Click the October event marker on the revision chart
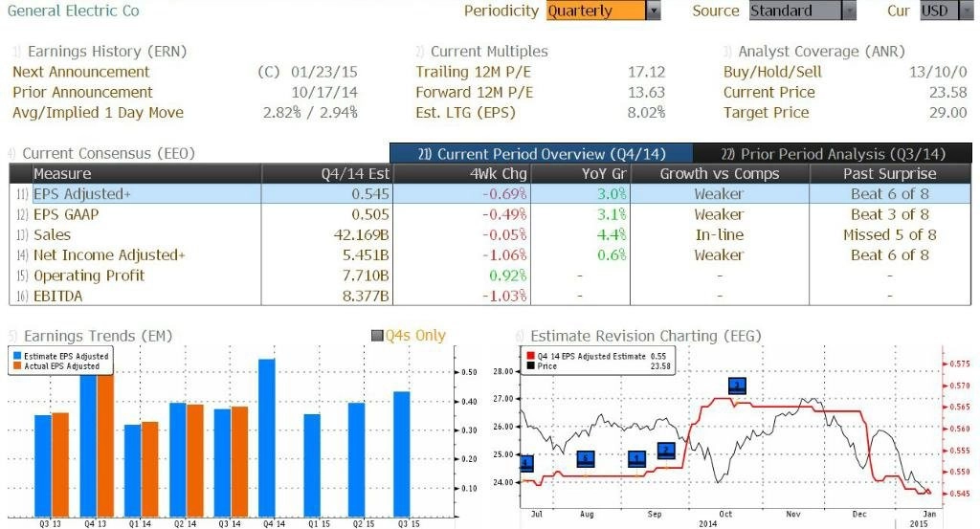Screen dimensions: 980x529 tap(738, 386)
